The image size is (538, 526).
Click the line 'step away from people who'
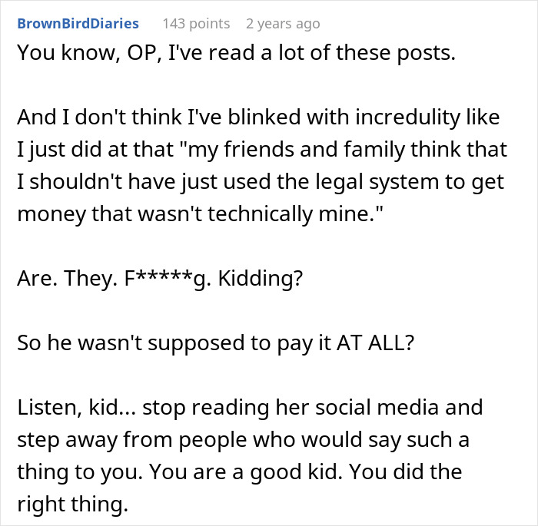244,439
